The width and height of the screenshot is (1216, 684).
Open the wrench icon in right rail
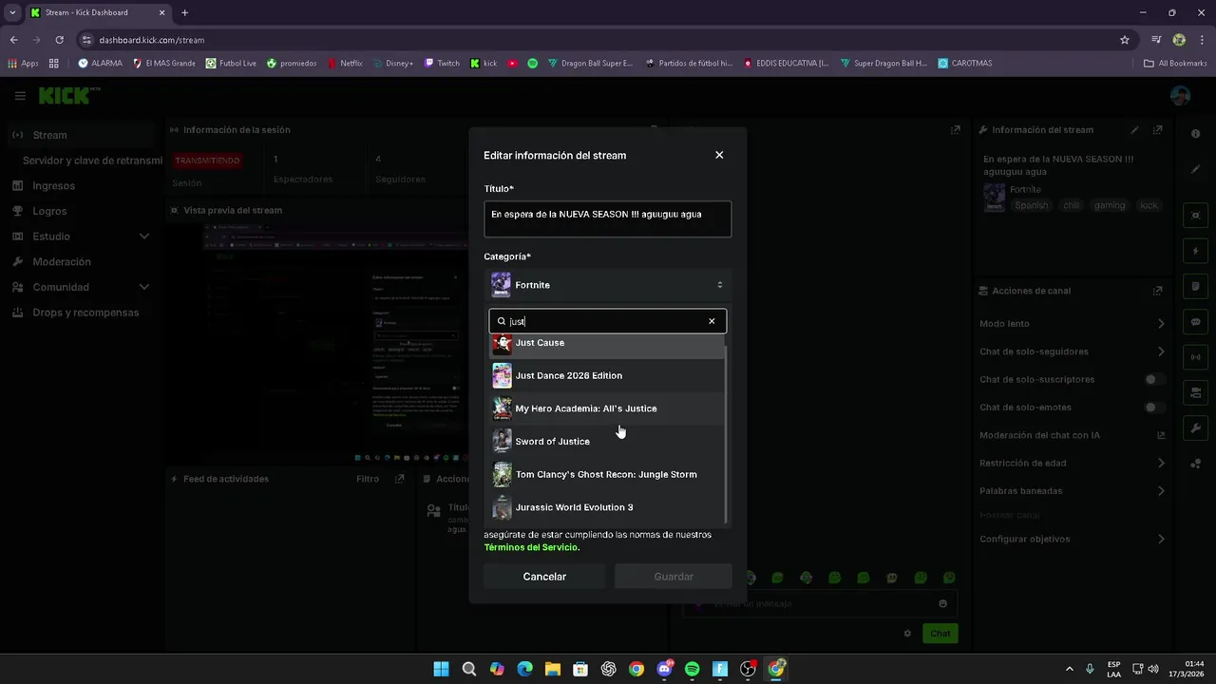click(x=1196, y=427)
